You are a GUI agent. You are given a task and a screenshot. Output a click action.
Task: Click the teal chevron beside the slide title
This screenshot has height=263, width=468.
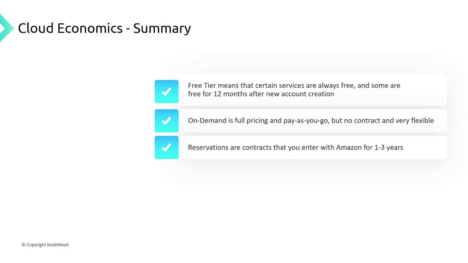click(x=6, y=28)
